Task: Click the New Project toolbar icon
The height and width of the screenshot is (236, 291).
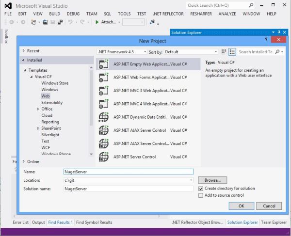Action: pyautogui.click(x=33, y=22)
